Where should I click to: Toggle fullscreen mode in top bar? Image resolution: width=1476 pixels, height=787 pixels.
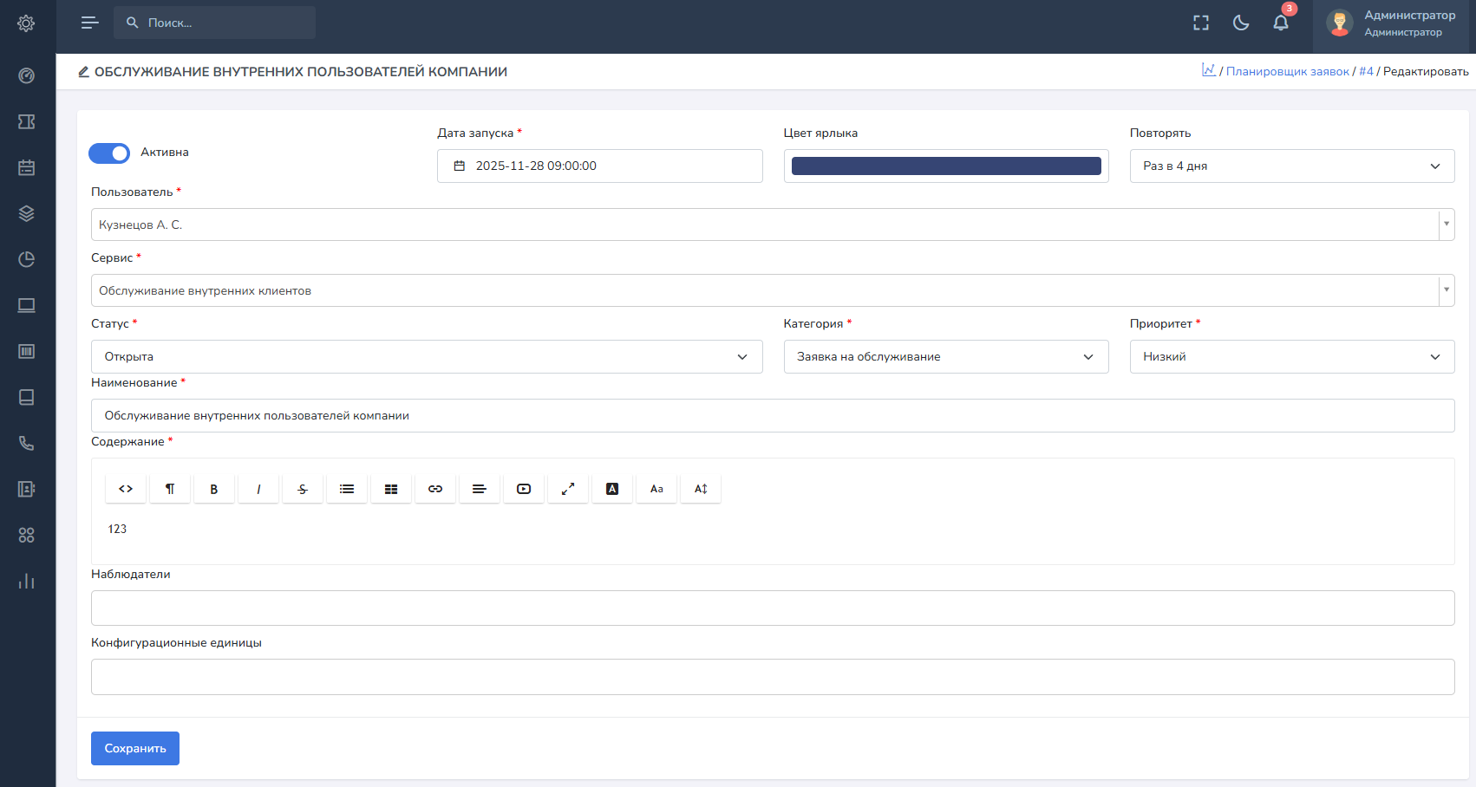[1201, 23]
